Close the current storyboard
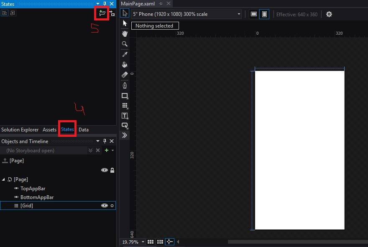The width and height of the screenshot is (368, 247). (x=98, y=150)
